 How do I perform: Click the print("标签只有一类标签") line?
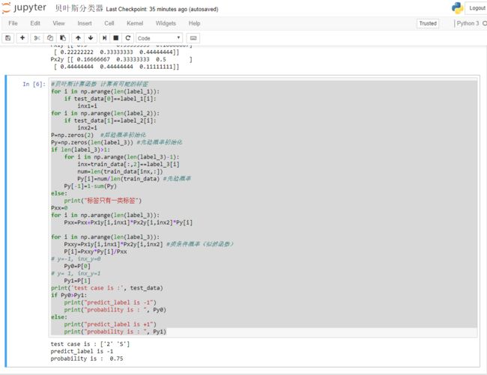pos(103,201)
